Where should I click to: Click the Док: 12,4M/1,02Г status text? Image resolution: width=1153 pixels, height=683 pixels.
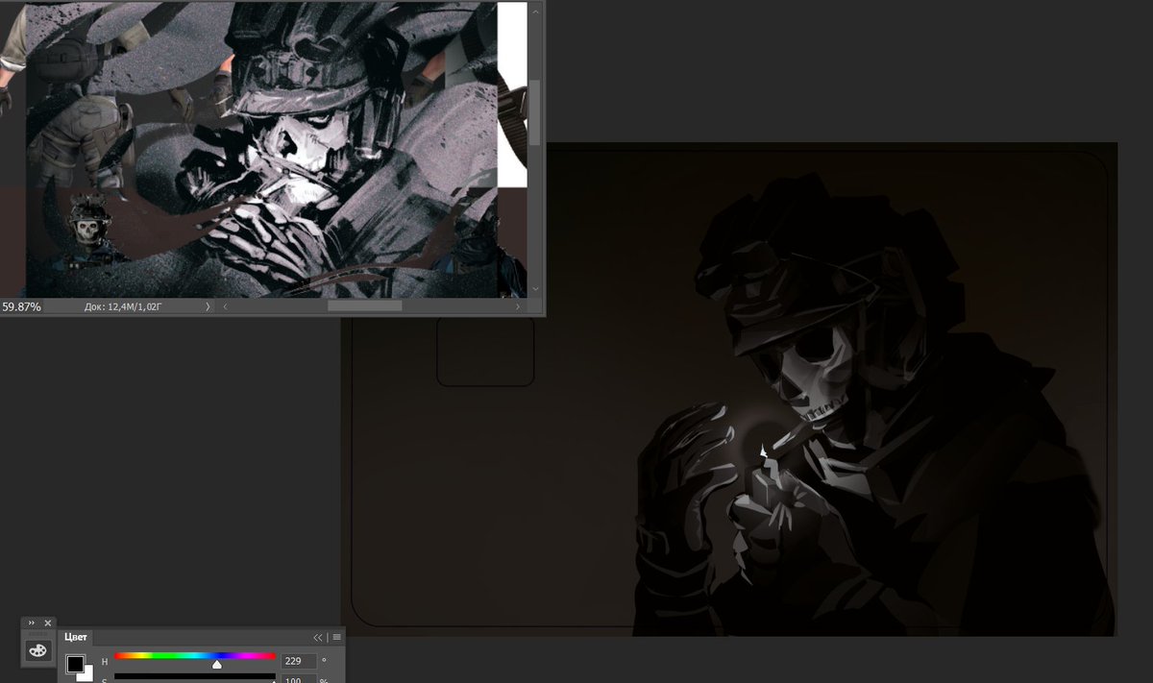pyautogui.click(x=123, y=306)
